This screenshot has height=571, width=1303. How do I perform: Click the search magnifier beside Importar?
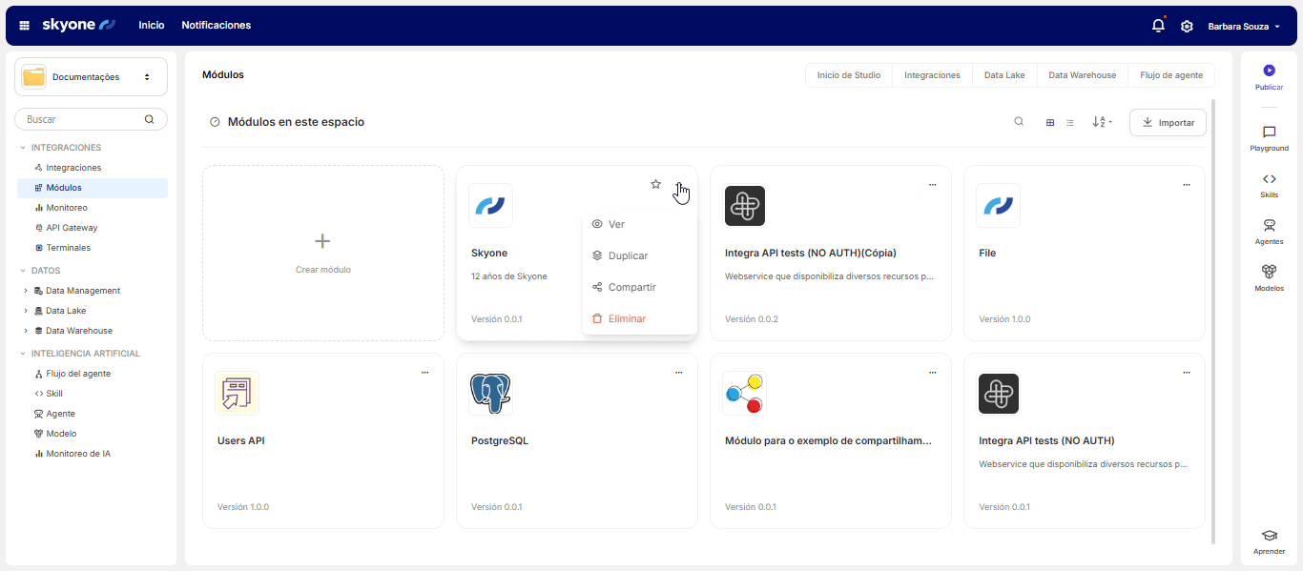[1019, 122]
